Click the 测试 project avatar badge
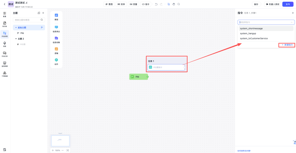This screenshot has height=153, width=296. [11, 4]
